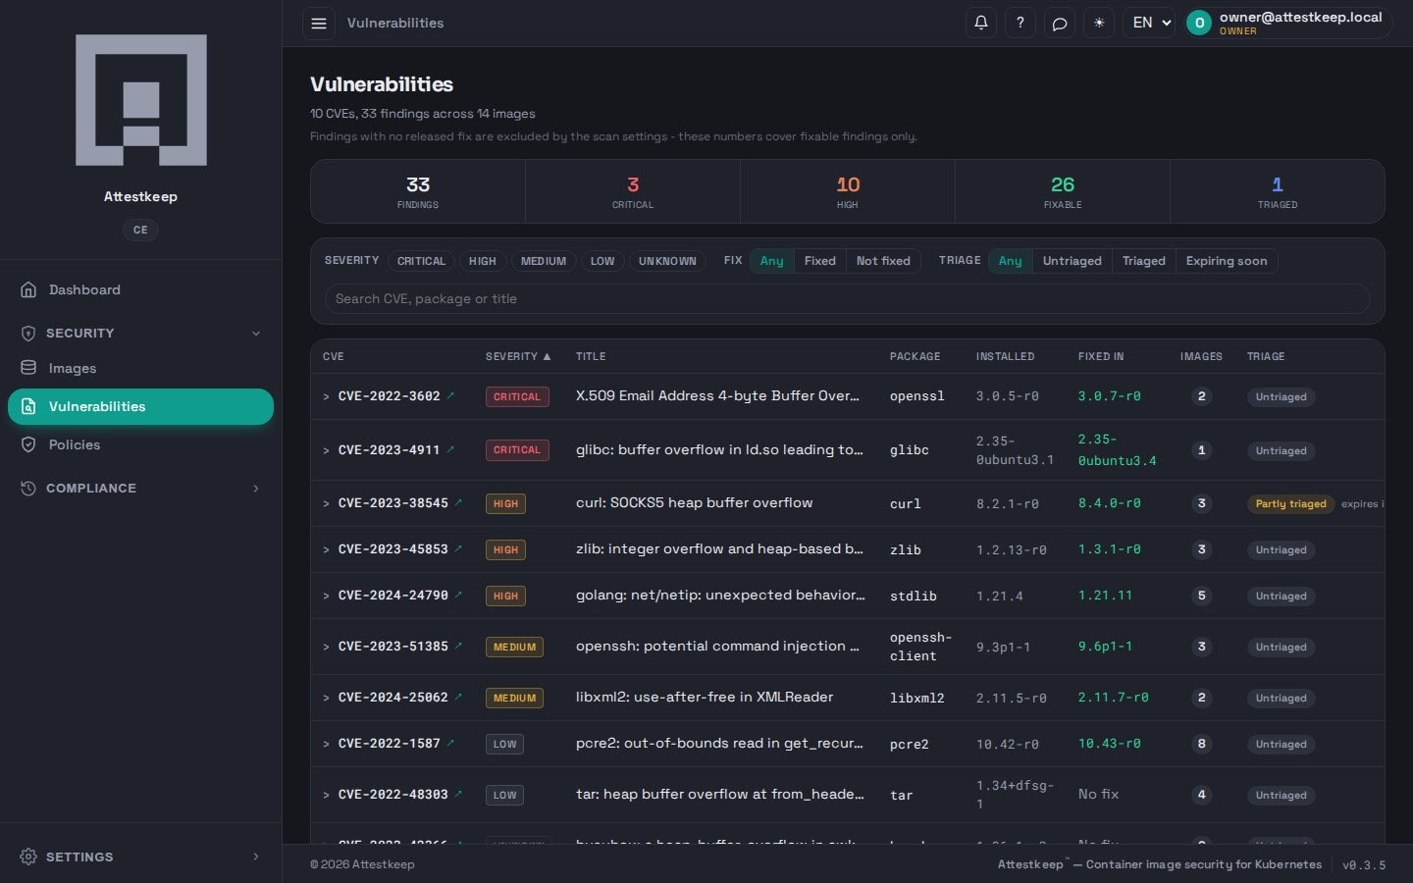Focus the Search CVE, package or title field
This screenshot has width=1413, height=883.
pyautogui.click(x=848, y=299)
